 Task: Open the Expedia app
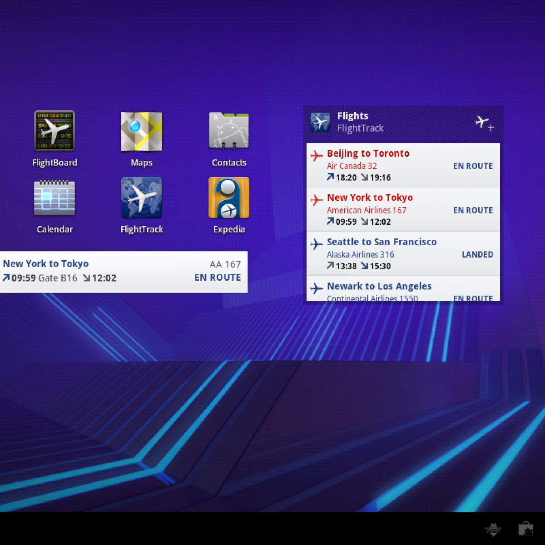[x=229, y=198]
